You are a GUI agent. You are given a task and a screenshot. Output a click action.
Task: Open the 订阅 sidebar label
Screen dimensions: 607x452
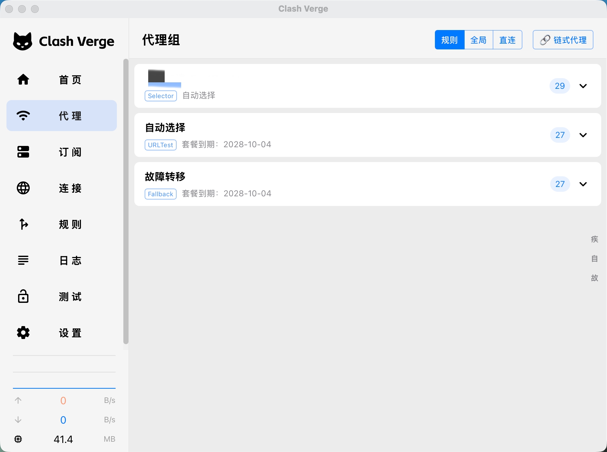tap(70, 152)
